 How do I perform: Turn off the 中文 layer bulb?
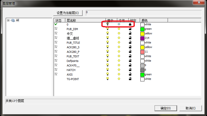(108, 33)
